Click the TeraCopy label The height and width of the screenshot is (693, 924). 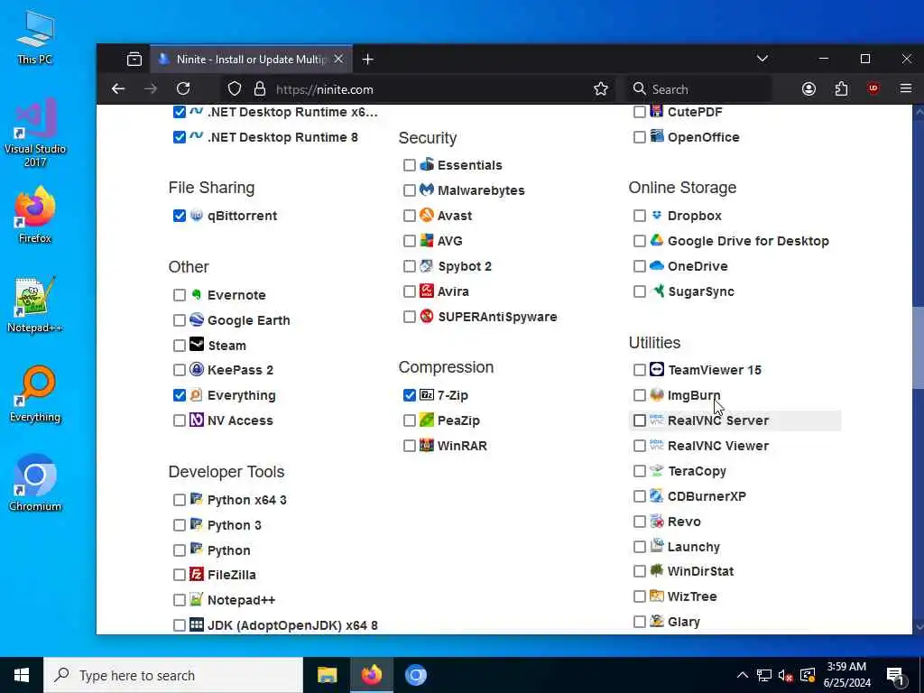point(697,471)
